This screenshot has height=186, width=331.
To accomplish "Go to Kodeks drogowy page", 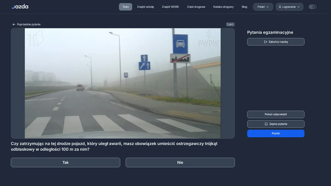I will click(223, 7).
